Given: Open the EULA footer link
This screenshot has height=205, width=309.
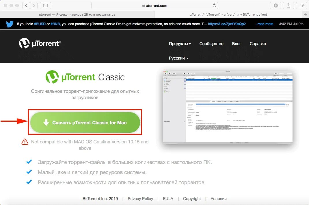Looking at the screenshot, I should (x=168, y=199).
